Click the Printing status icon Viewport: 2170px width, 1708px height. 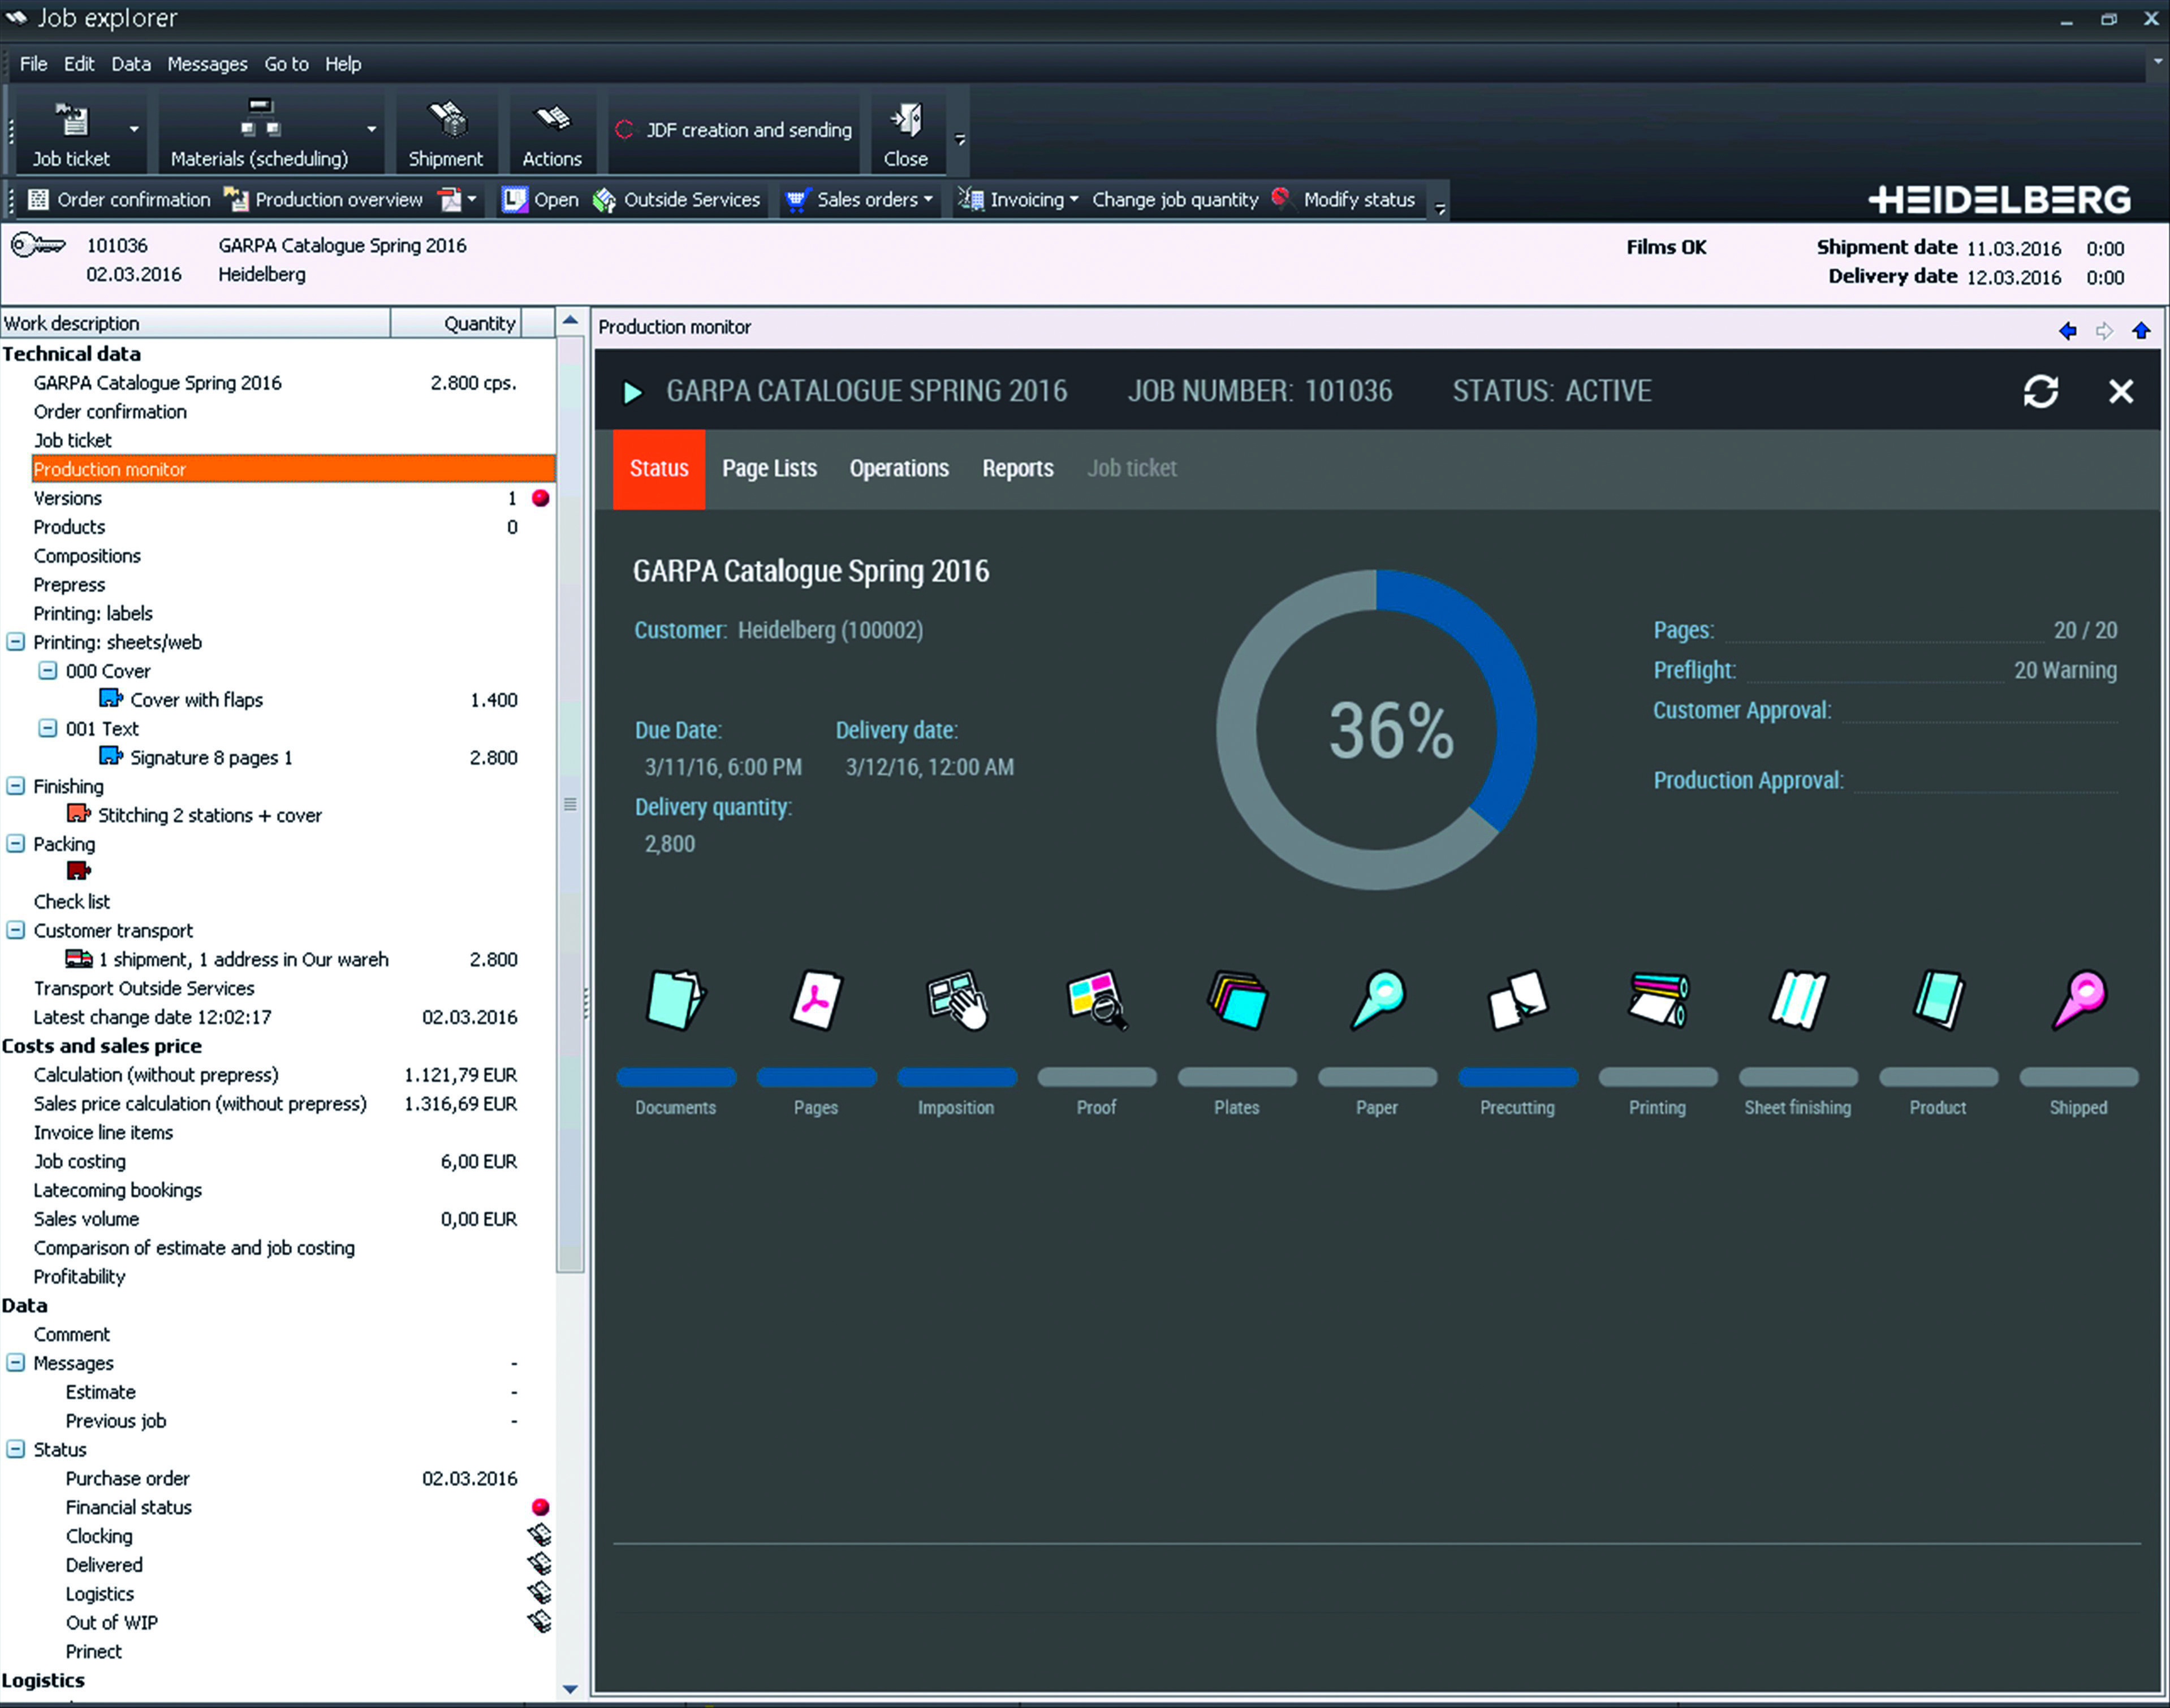click(1658, 1000)
